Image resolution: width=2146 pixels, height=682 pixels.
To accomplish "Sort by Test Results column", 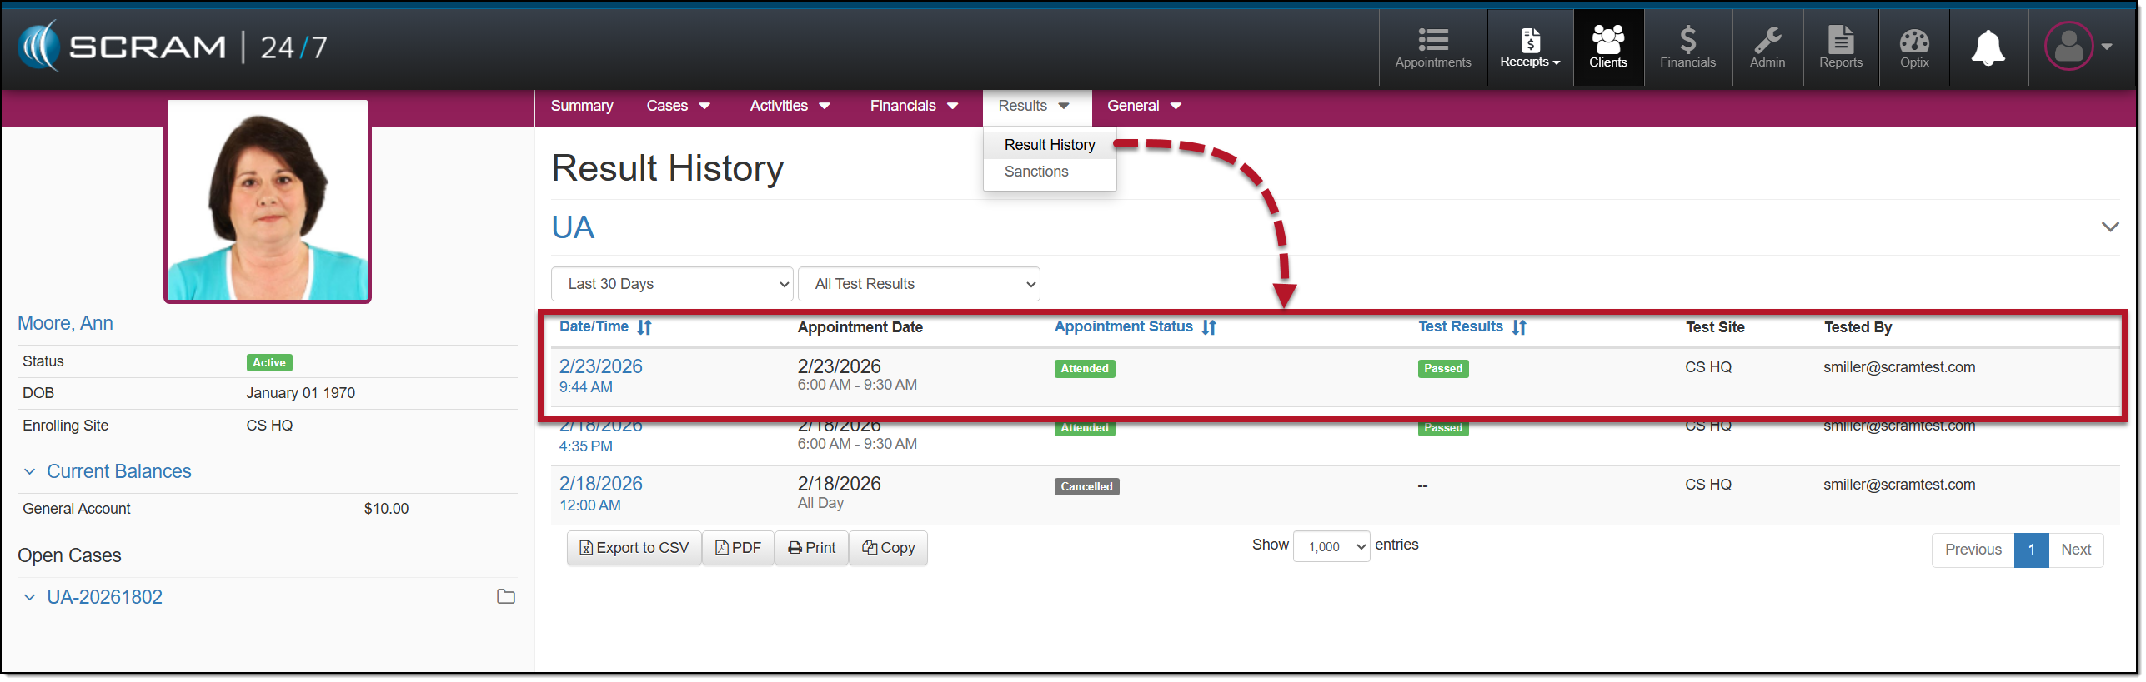I will (1519, 328).
